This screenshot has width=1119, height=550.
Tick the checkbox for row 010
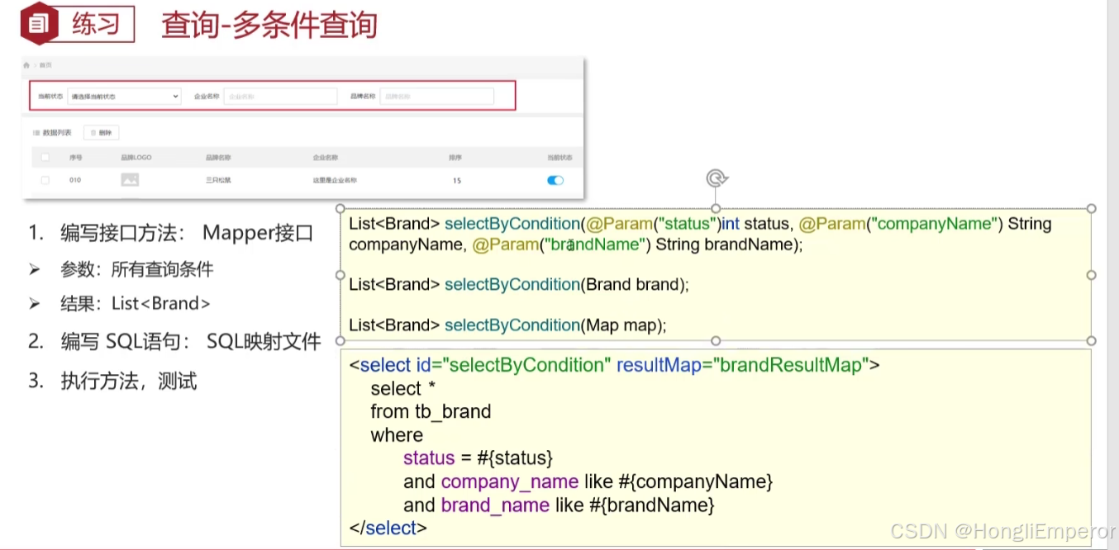tap(45, 180)
